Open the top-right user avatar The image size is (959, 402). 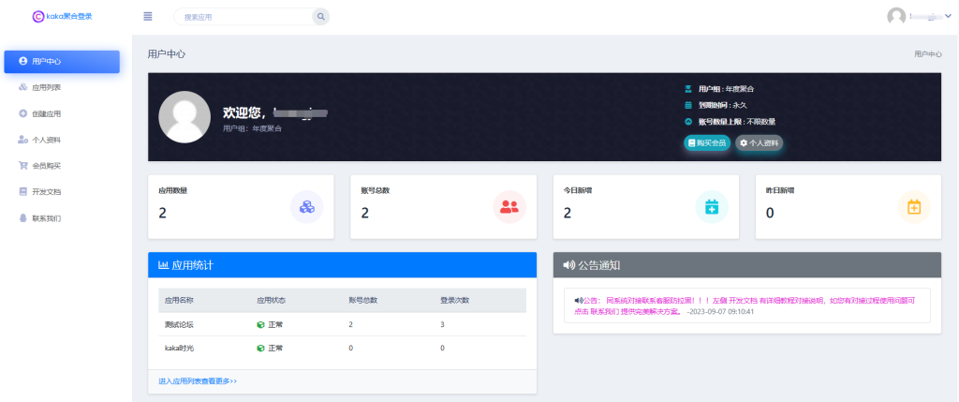click(896, 16)
